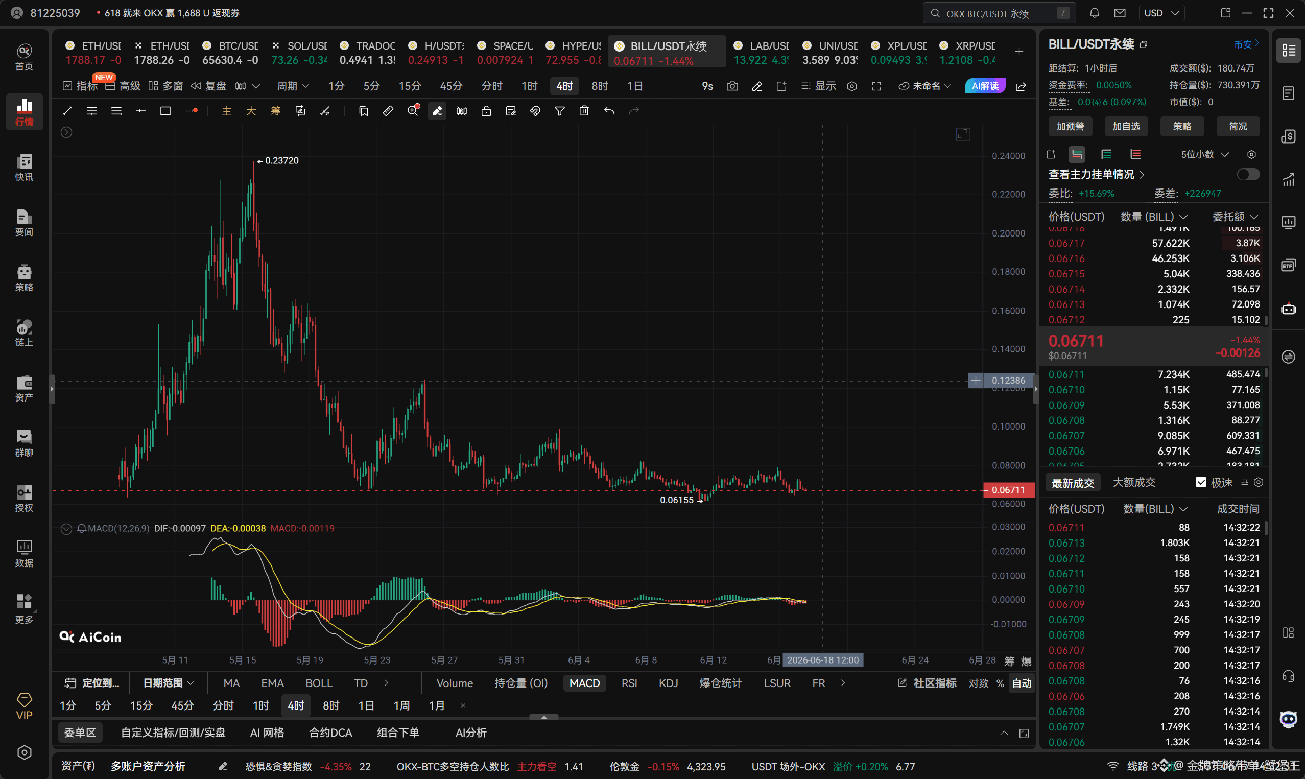Screen dimensions: 1305x779
Task: Open the 快讯 news flash sidebar icon
Action: [24, 167]
